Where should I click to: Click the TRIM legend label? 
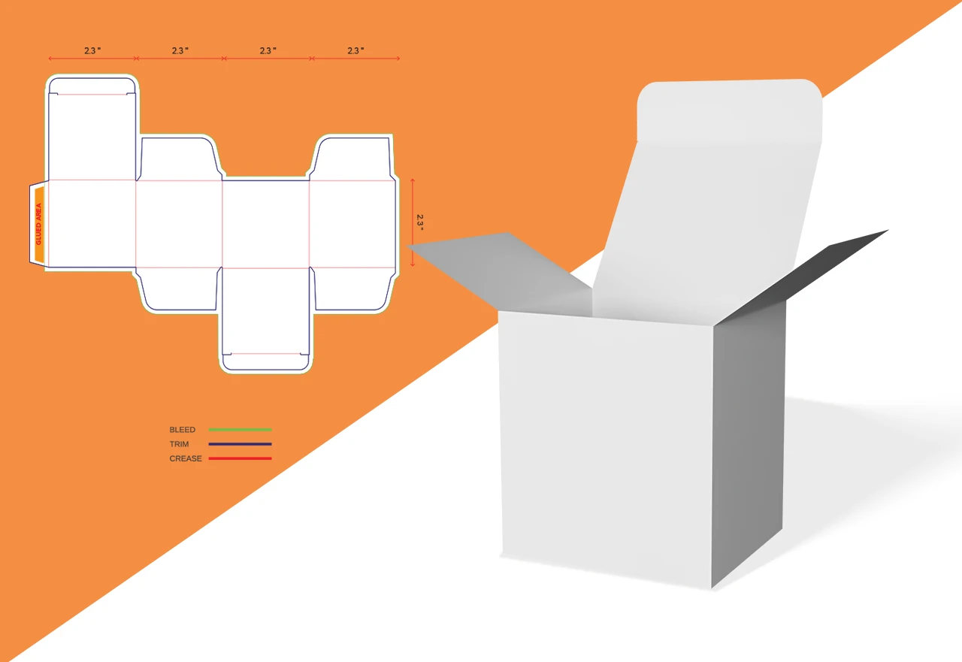[x=180, y=444]
